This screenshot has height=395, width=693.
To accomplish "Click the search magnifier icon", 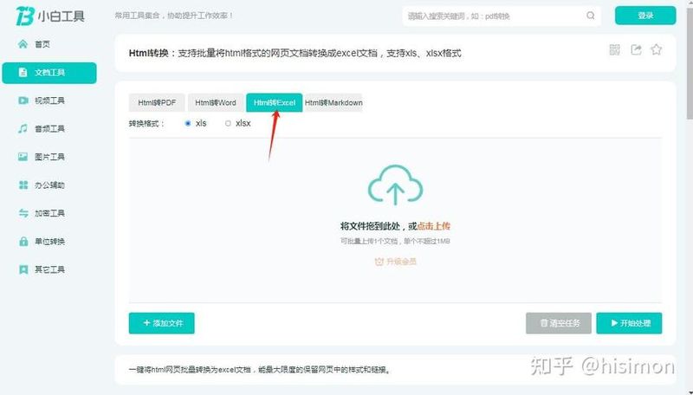I will coord(591,16).
